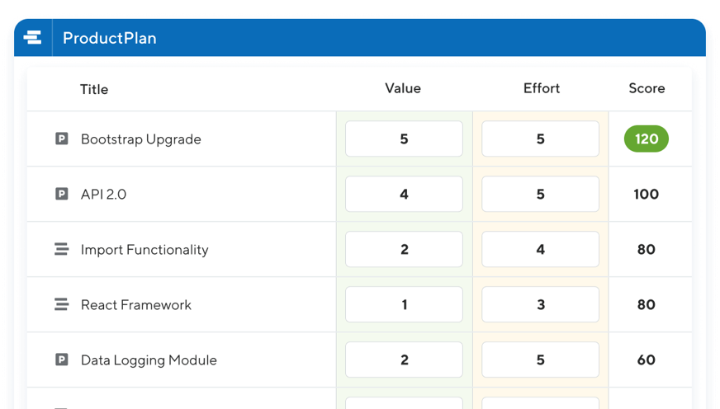Click the P icon beside Bootstrap Upgrade
Viewport: 720px width, 409px height.
(x=61, y=139)
